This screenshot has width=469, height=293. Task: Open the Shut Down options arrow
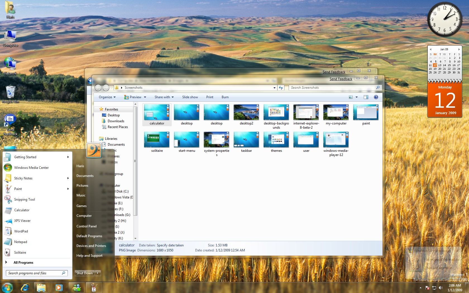coord(98,273)
